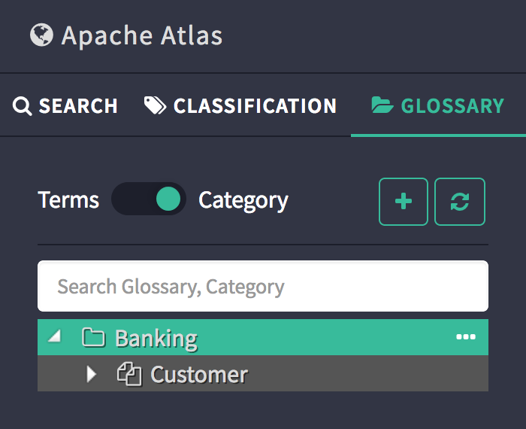Screen dimensions: 526x429
Task: Click the Apache Atlas globe logo icon
Action: 41,35
